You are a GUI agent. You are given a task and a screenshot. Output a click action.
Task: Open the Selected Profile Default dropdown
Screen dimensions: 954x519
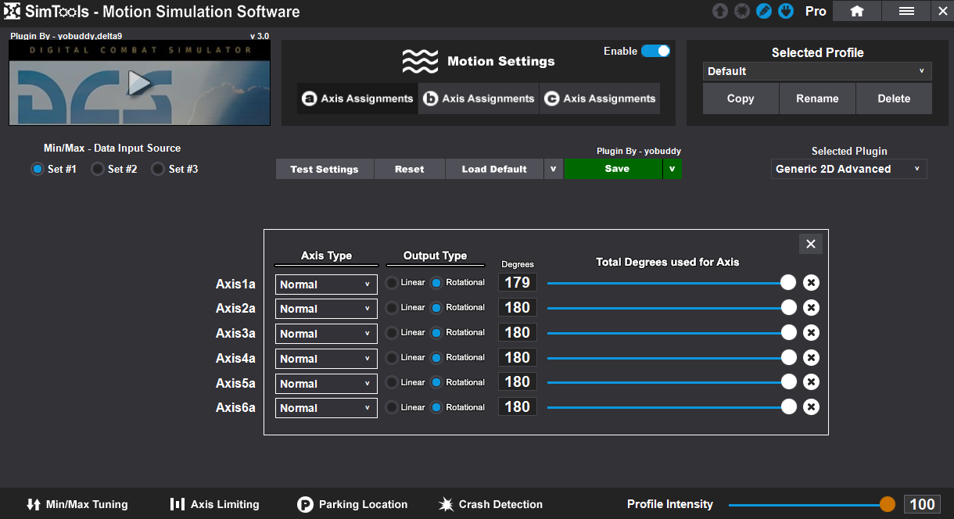pos(817,71)
